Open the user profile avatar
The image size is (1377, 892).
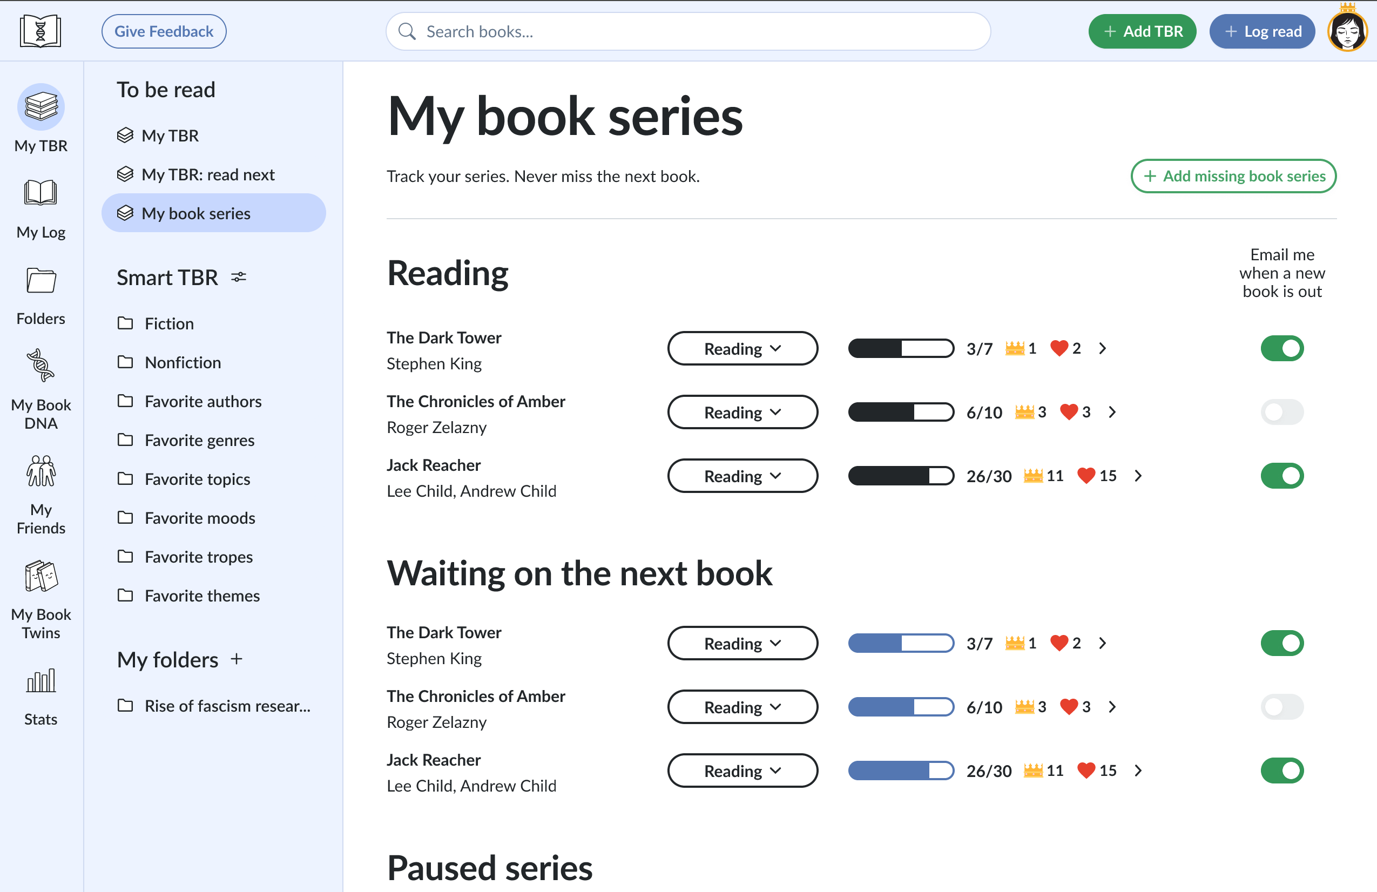click(x=1347, y=31)
